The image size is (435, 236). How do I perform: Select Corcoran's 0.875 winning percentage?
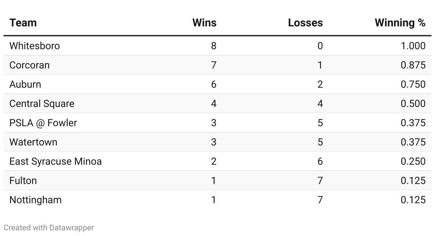click(x=413, y=65)
